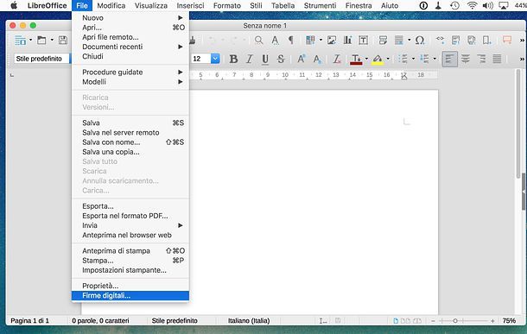
Task: Align text left
Action: coord(449,59)
